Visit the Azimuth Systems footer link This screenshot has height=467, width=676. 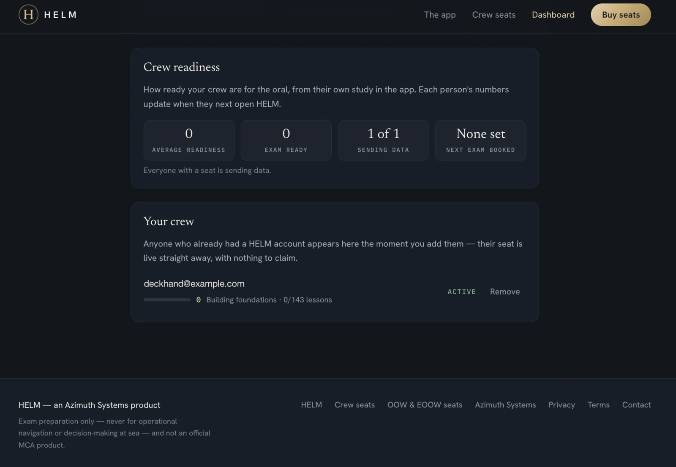(x=505, y=405)
